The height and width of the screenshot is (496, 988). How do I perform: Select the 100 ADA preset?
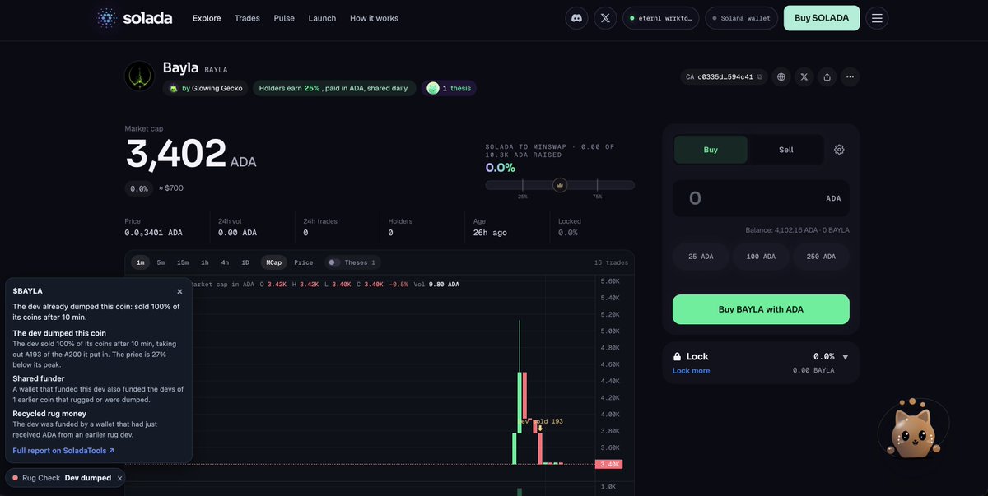(x=761, y=257)
